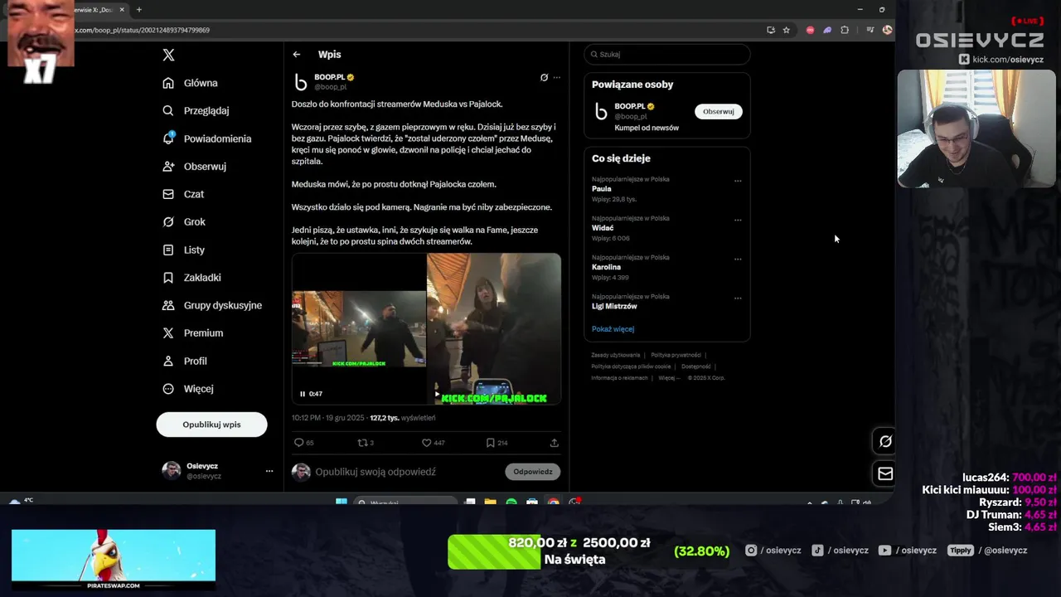Image resolution: width=1061 pixels, height=597 pixels.
Task: Open the trending topic Widać
Action: (603, 228)
